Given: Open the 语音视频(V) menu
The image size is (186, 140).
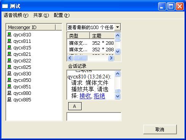Looking at the screenshot, I should 16,15.
